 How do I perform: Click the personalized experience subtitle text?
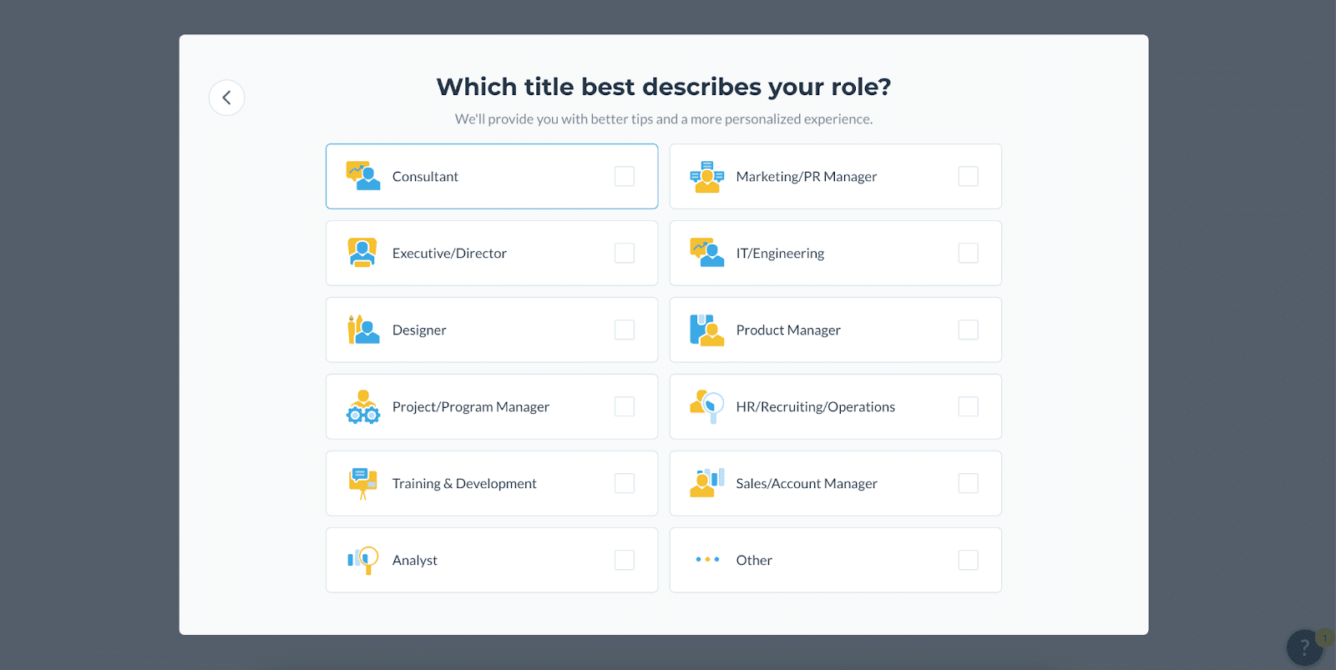664,119
